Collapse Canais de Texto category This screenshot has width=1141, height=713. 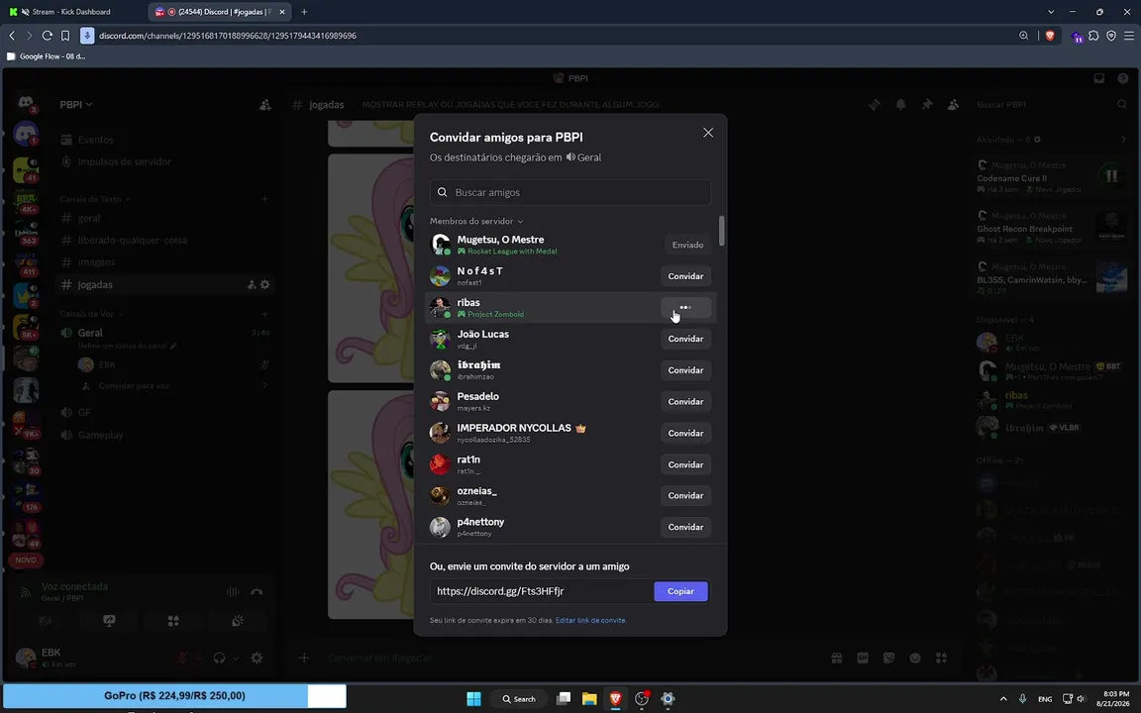(x=95, y=199)
